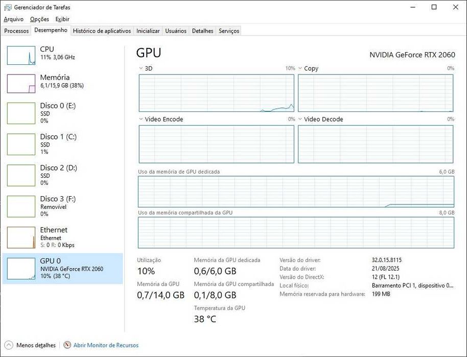Click the CPU usage graph thumbnail
The image size is (467, 357).
coord(21,55)
